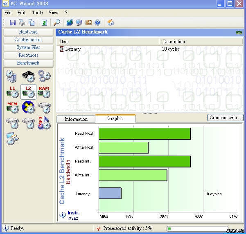Click the System Files category button
This screenshot has width=246, height=234.
28,47
